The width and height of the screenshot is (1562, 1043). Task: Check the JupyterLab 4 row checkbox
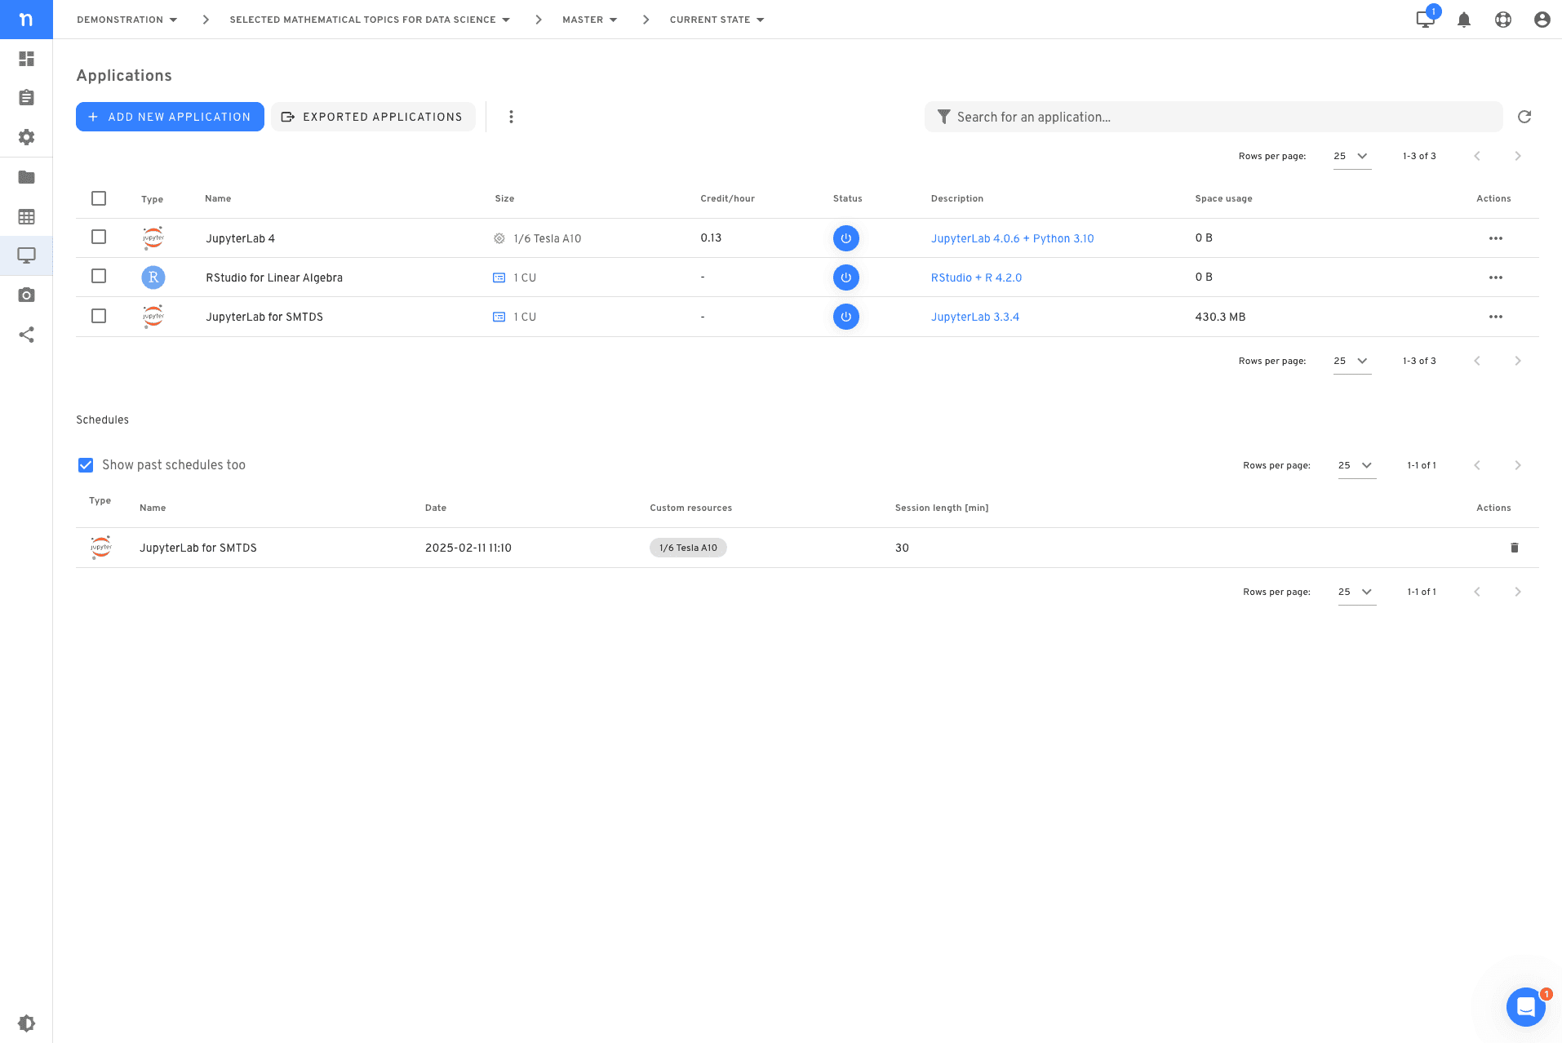coord(99,237)
